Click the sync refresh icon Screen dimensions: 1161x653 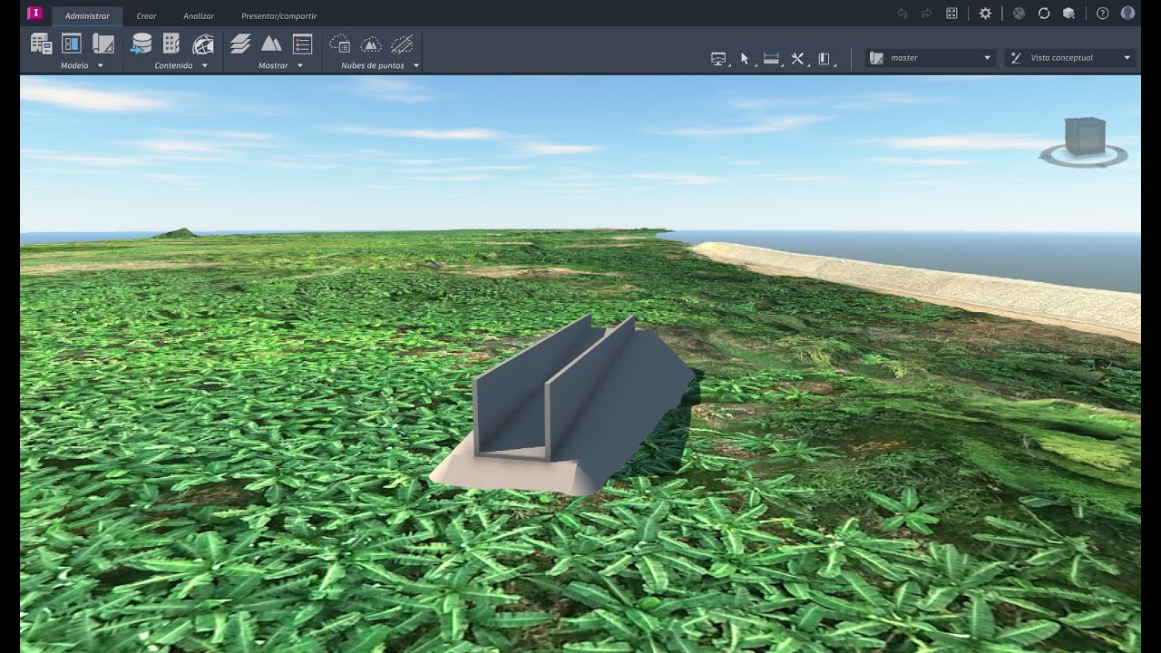pos(1044,14)
